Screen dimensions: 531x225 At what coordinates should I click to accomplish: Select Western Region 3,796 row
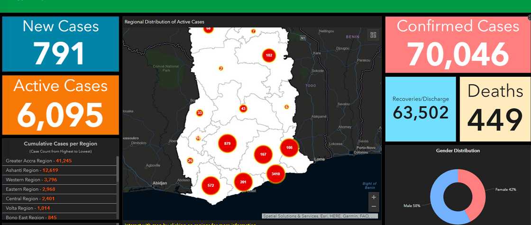click(59, 180)
